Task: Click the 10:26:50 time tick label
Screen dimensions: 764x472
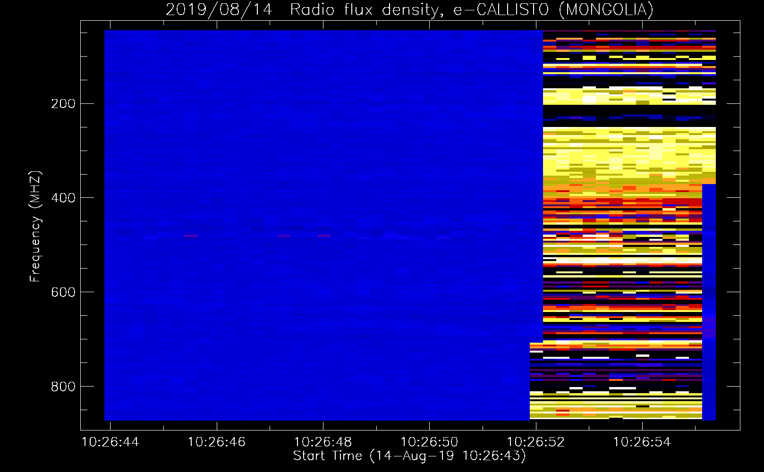Action: click(429, 442)
